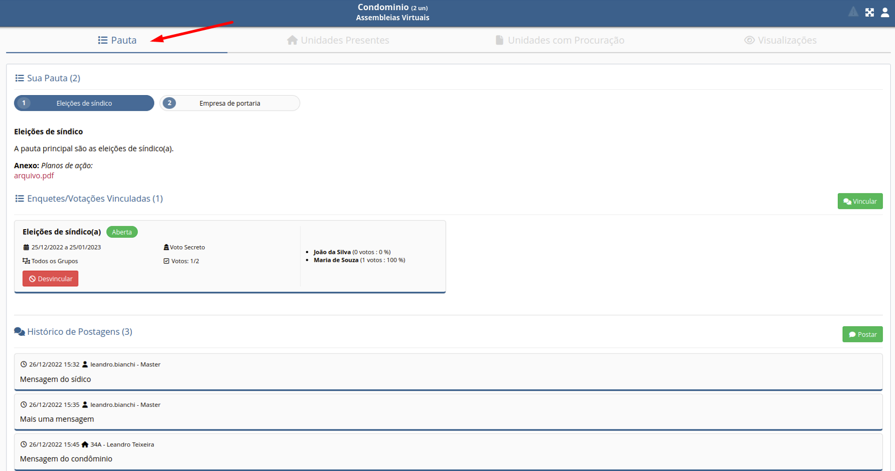Click the calendar icon next to voting dates
Screen dimensions: 895x471
[x=26, y=247]
